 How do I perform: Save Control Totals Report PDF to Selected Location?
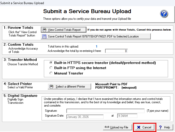coord(96,36)
